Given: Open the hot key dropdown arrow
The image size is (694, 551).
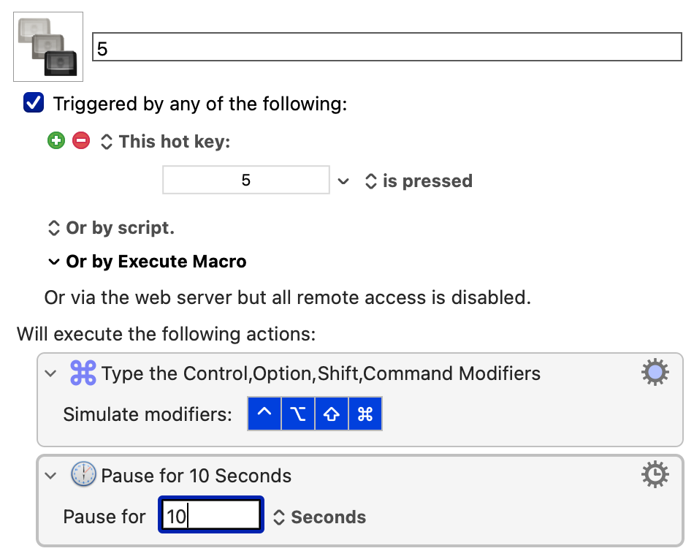Looking at the screenshot, I should coord(343,180).
